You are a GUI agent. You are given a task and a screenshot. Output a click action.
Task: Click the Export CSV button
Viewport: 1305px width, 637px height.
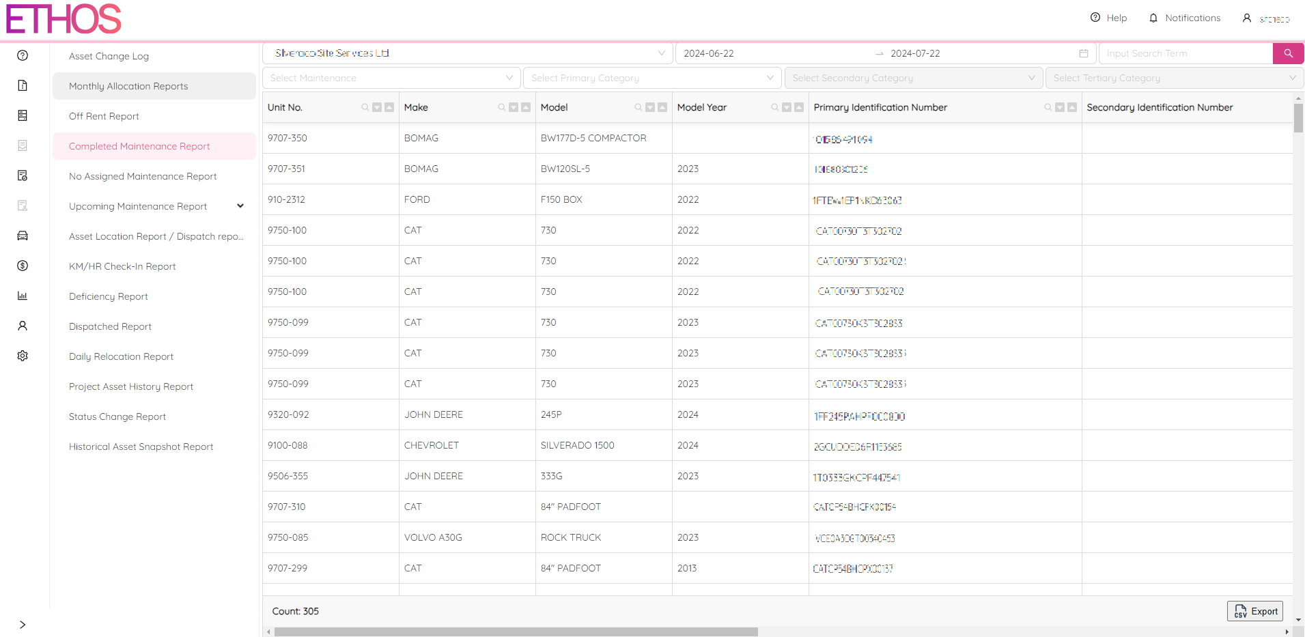click(x=1255, y=611)
